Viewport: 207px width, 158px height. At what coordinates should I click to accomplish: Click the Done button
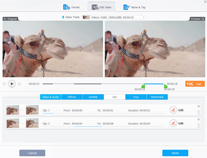tap(175, 153)
